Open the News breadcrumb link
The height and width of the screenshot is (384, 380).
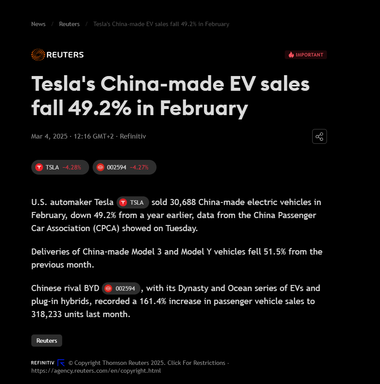38,24
